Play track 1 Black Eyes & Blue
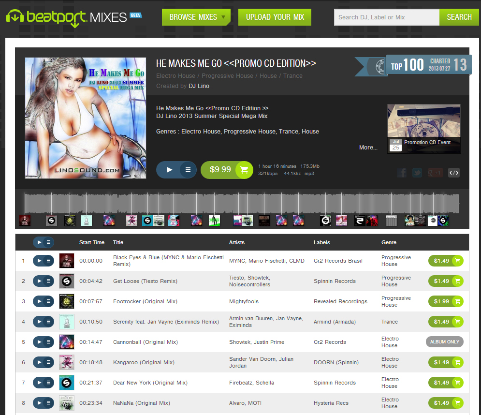The image size is (481, 415). coord(39,261)
